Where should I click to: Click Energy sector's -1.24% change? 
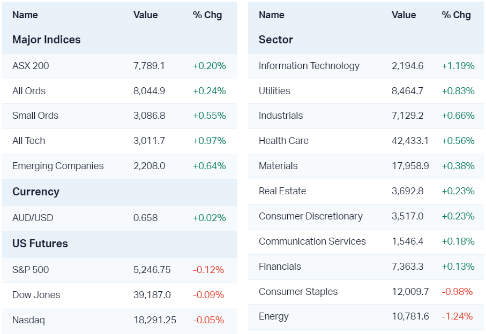457,316
